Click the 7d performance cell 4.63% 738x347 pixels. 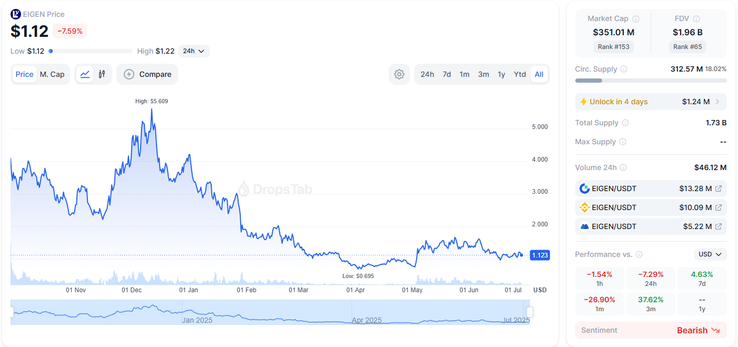pyautogui.click(x=702, y=279)
